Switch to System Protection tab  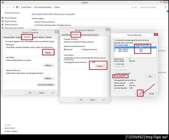pyautogui.click(x=39, y=37)
